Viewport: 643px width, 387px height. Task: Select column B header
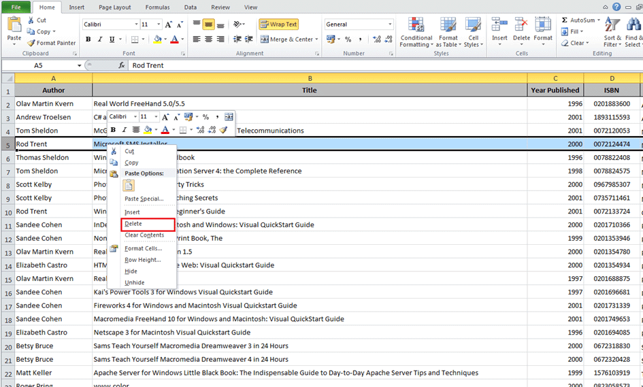(310, 78)
